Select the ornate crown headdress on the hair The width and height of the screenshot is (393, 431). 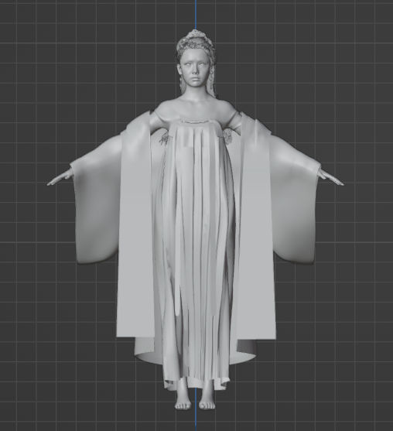click(x=196, y=36)
